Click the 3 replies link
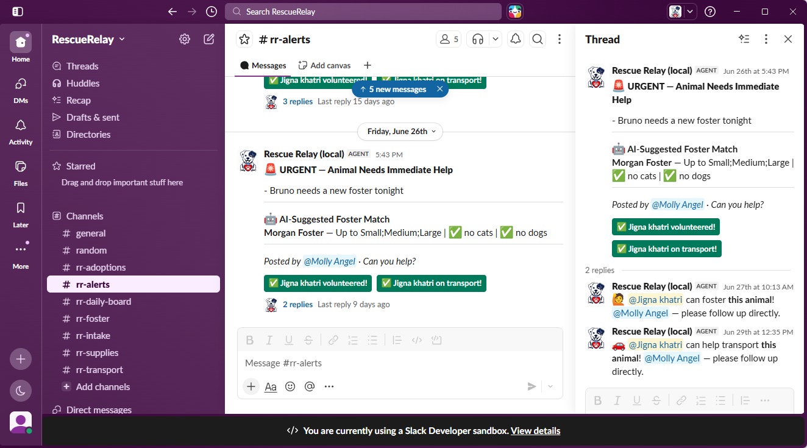Image resolution: width=807 pixels, height=448 pixels. pyautogui.click(x=297, y=102)
